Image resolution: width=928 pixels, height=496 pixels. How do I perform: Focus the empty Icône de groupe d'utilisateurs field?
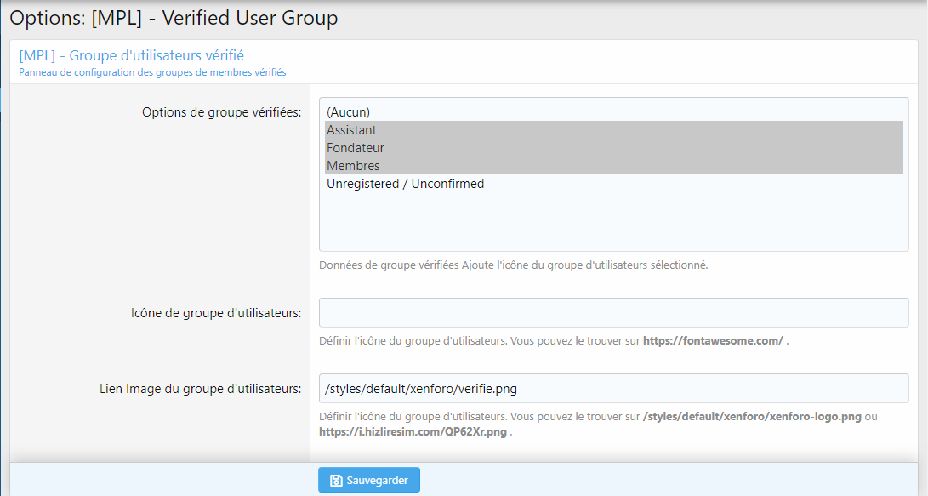pos(613,312)
